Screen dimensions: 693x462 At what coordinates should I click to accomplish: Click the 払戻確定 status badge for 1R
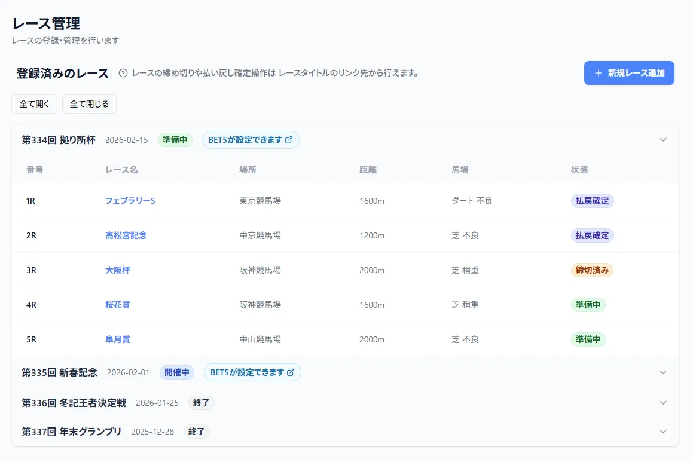point(592,201)
